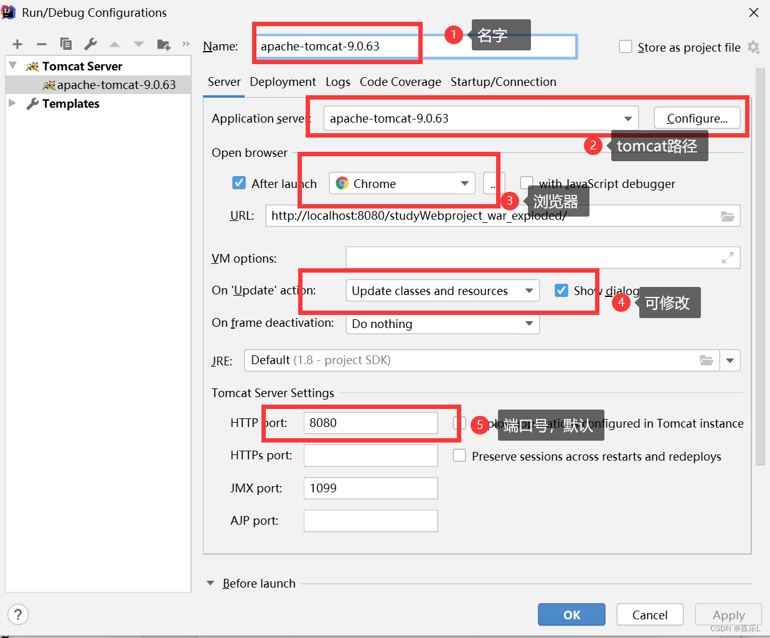Browse URL using folder icon
The width and height of the screenshot is (770, 638).
pyautogui.click(x=728, y=216)
